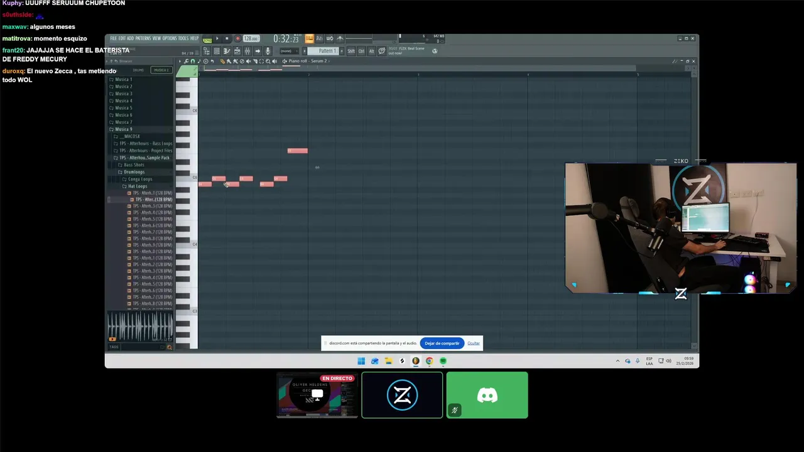Click the sample waveform preview in browser
The height and width of the screenshot is (452, 804).
pyautogui.click(x=139, y=326)
